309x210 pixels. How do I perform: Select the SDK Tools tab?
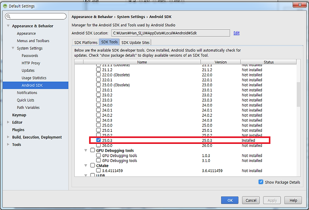tap(109, 42)
